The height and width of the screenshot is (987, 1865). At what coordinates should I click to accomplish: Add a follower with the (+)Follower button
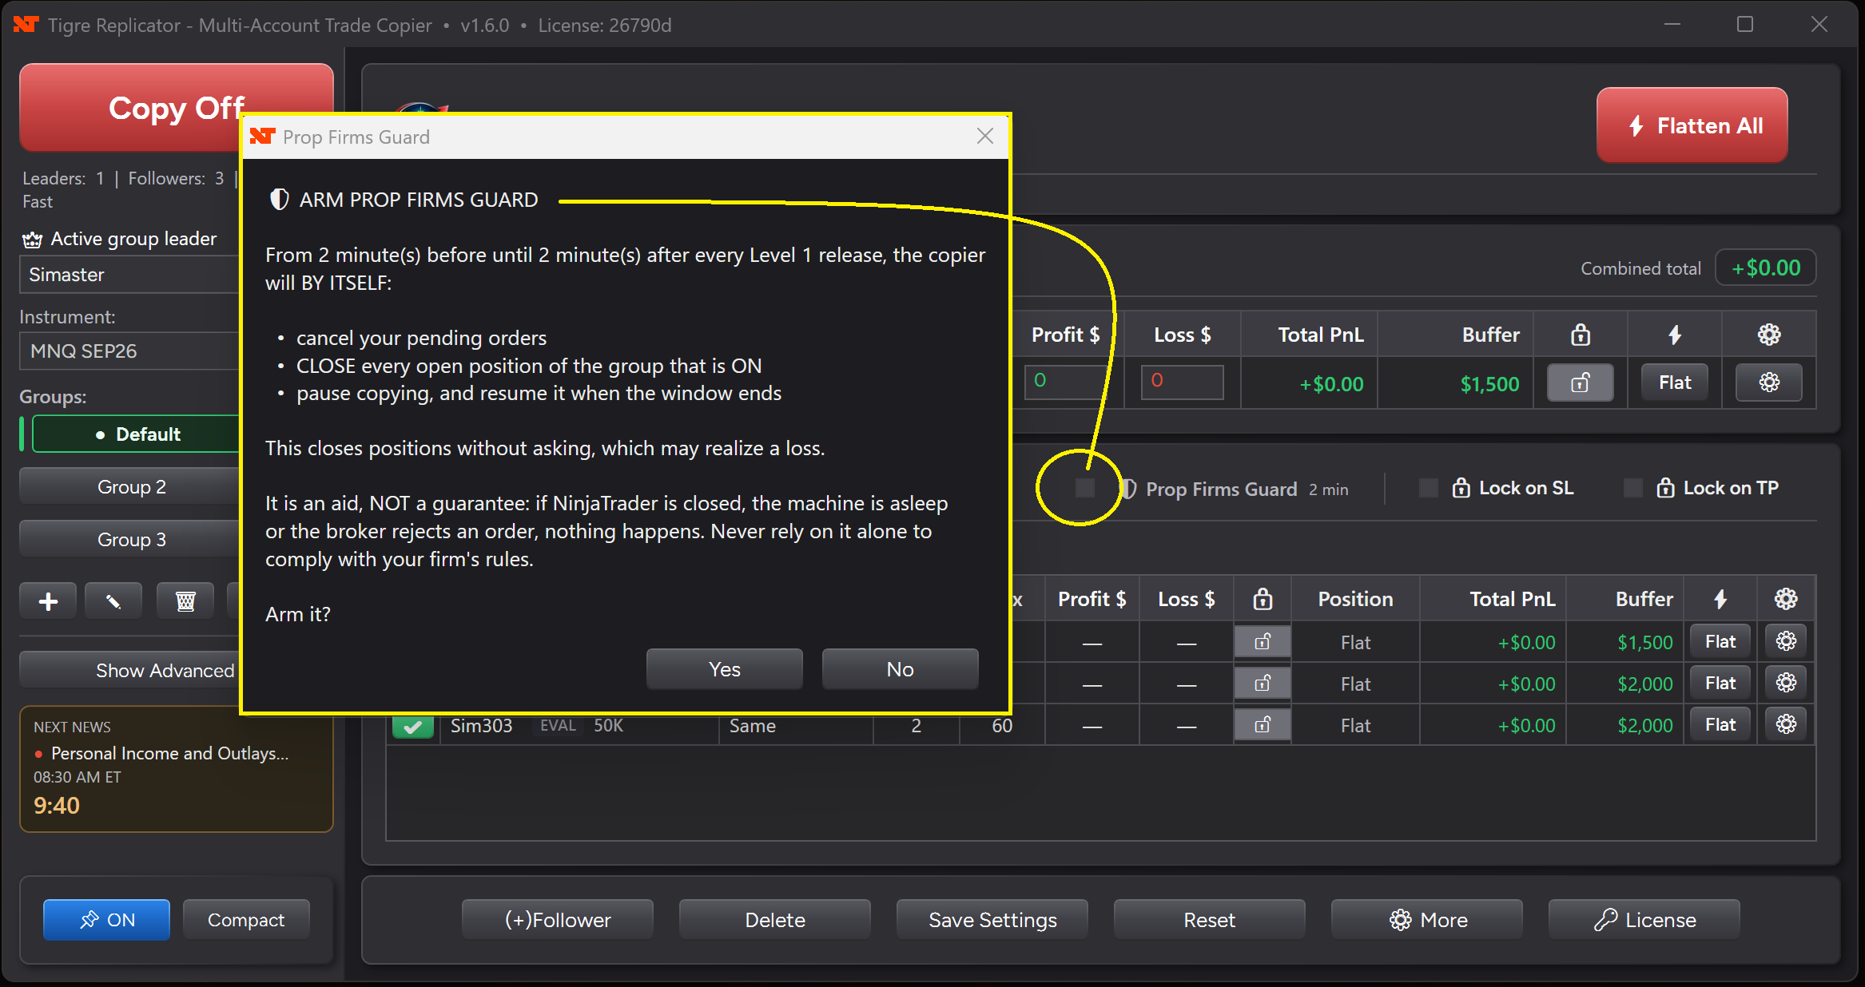pyautogui.click(x=558, y=920)
